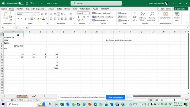Switch to the Vista tab
This screenshot has width=190, height=107.
[75, 9]
